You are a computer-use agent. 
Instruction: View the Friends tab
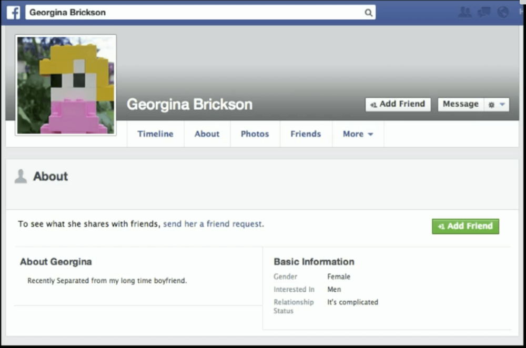306,134
